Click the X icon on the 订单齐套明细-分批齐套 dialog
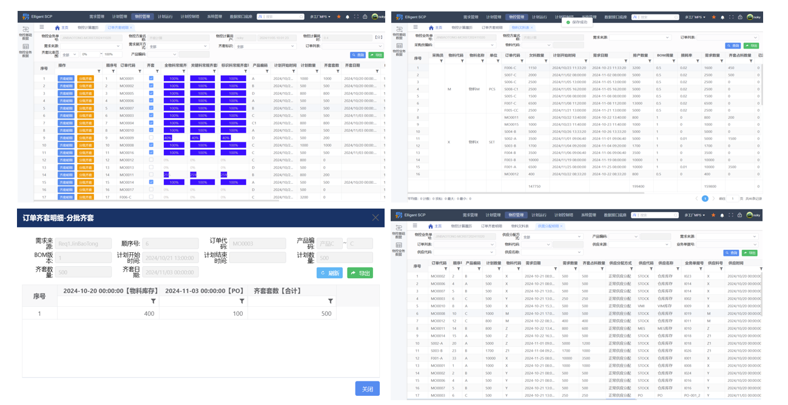 coord(375,217)
